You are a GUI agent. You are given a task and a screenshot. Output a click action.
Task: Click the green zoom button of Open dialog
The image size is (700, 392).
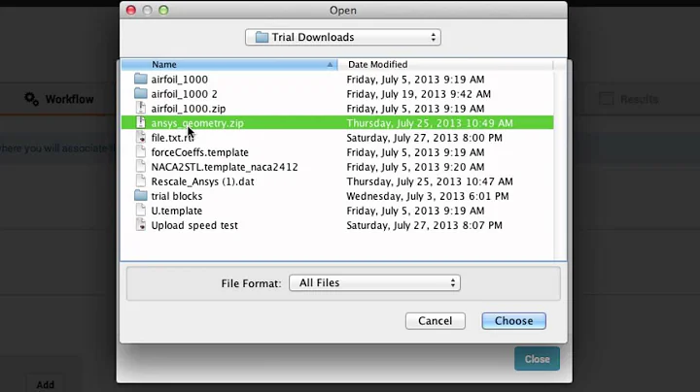coord(164,10)
